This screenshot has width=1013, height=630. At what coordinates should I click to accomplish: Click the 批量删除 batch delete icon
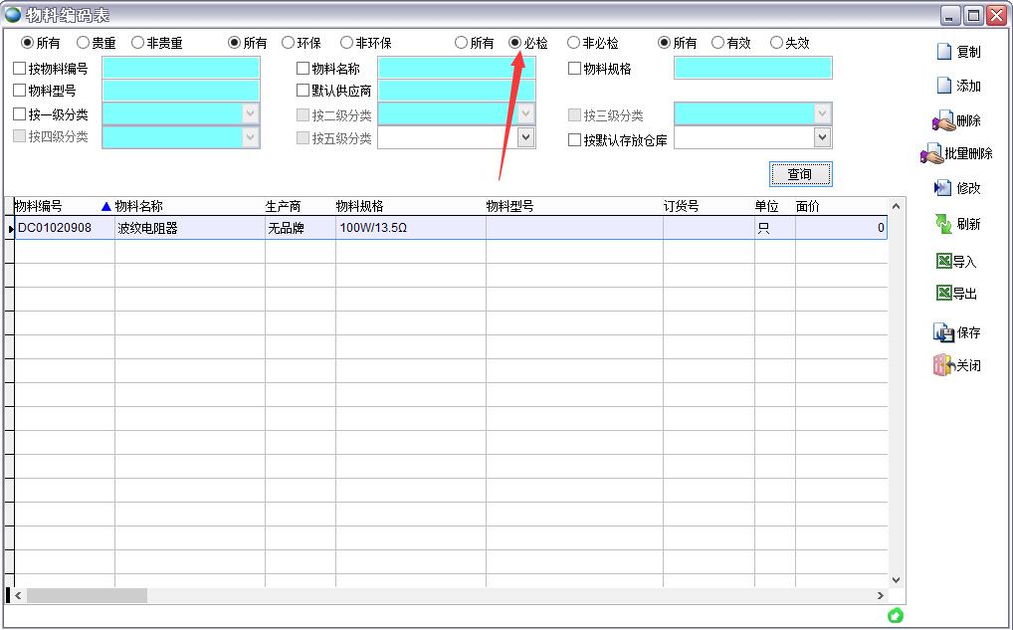pyautogui.click(x=931, y=154)
